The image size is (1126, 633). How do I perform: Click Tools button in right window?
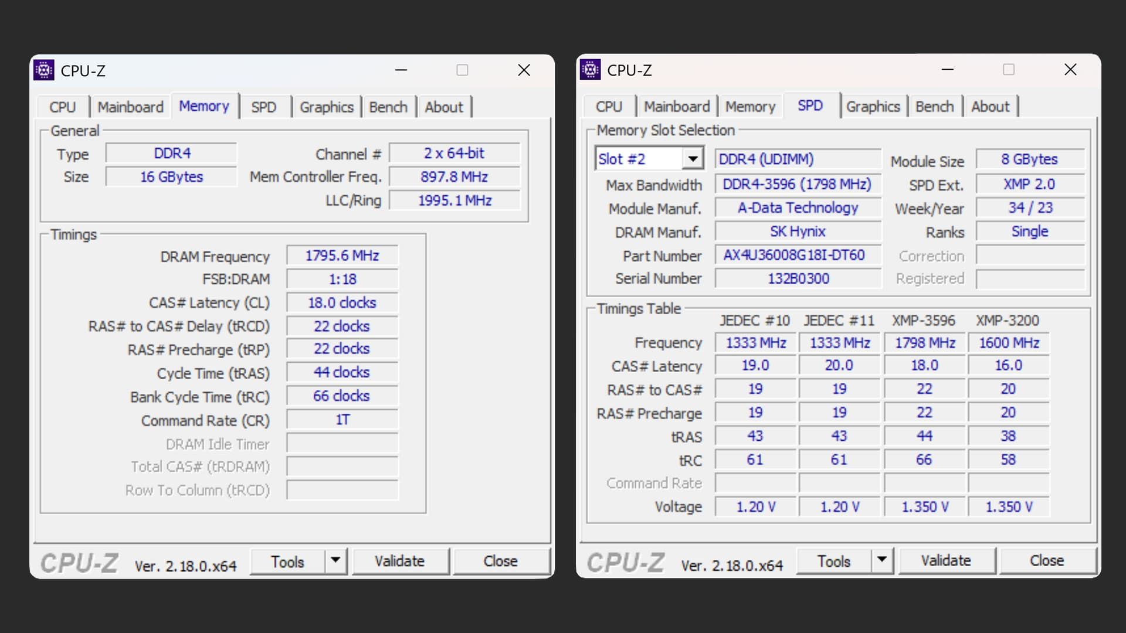coord(834,561)
